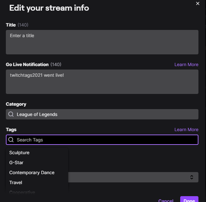Screen dimensions: 206x202
Task: Click the magnifier icon in Category field
Action: 11,114
